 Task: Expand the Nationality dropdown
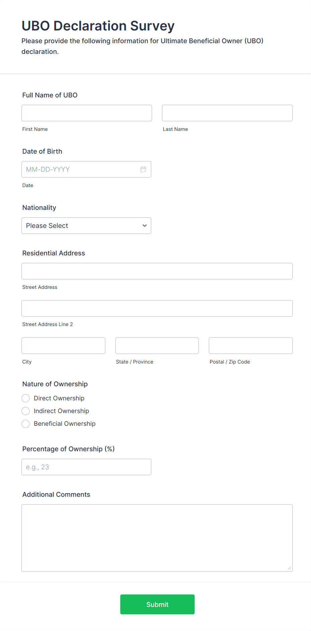(x=86, y=226)
